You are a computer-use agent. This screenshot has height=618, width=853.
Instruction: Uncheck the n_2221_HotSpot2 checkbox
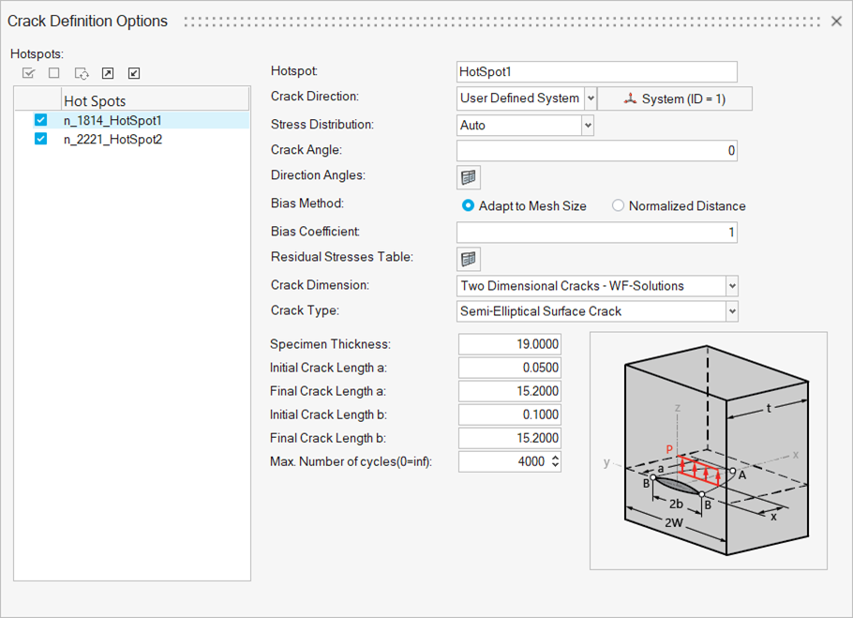pos(40,139)
